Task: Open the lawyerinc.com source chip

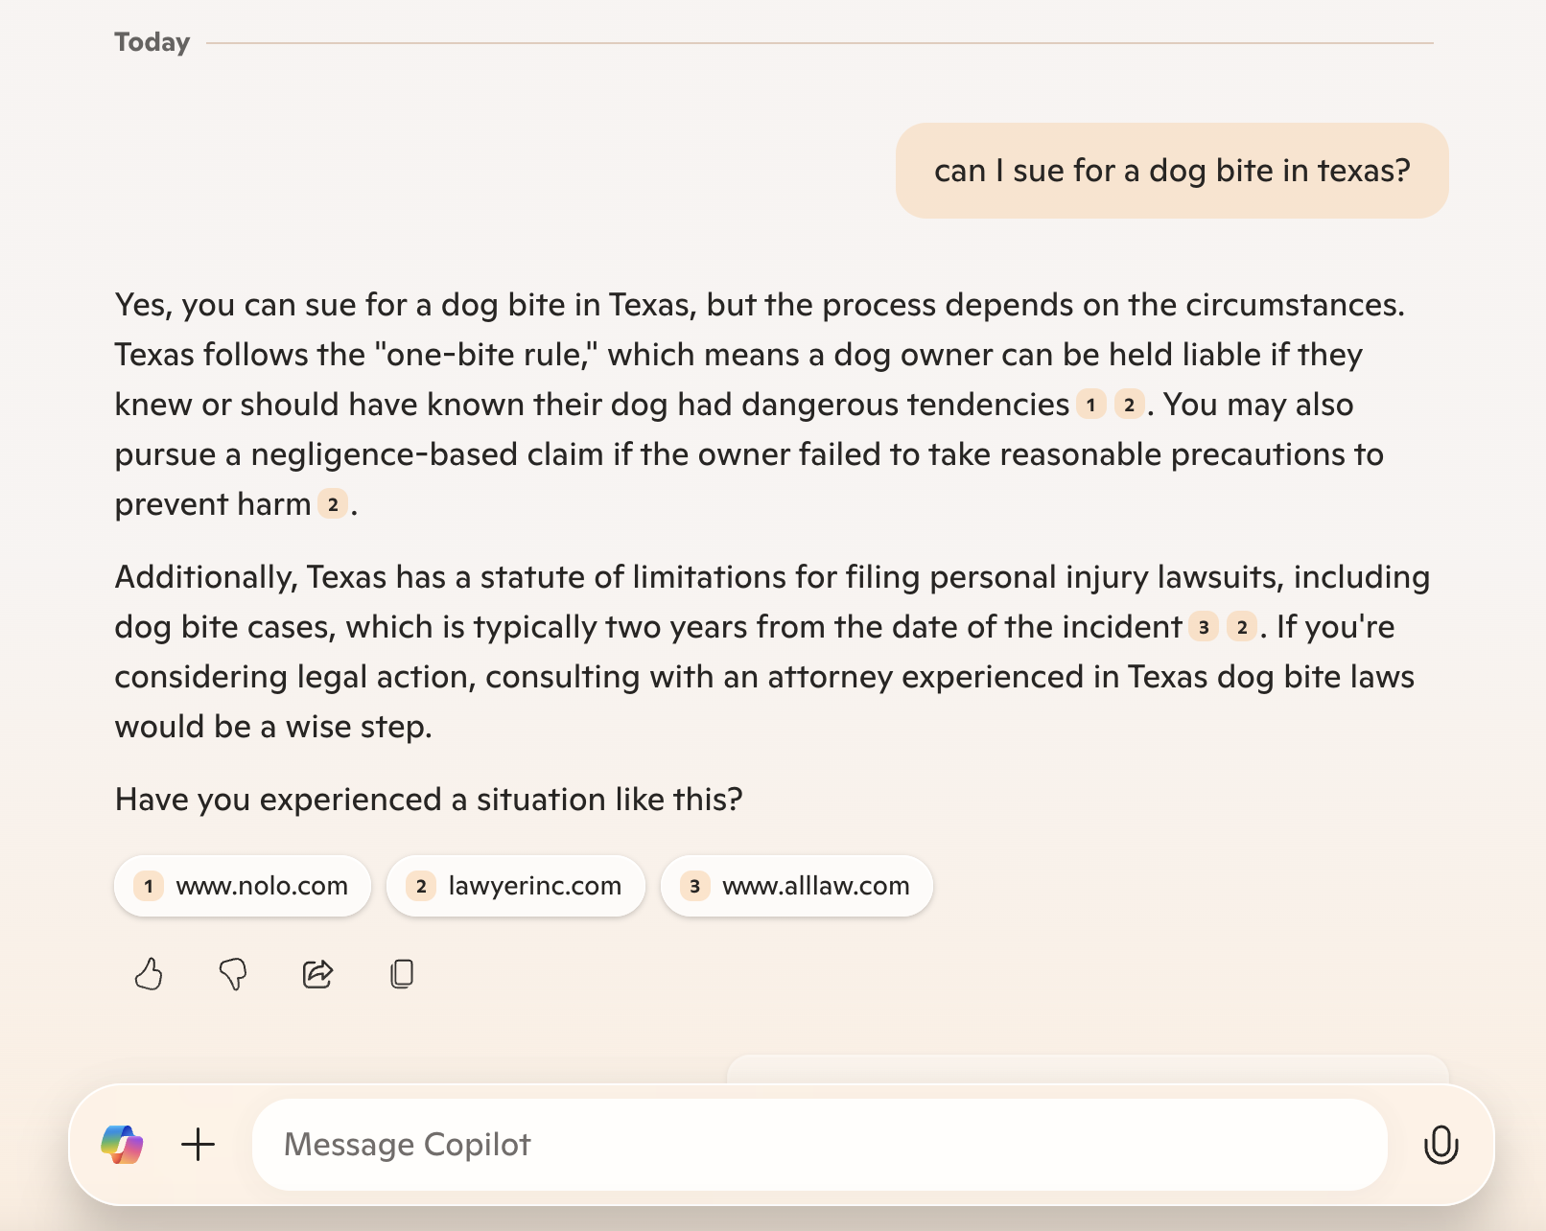Action: click(516, 886)
